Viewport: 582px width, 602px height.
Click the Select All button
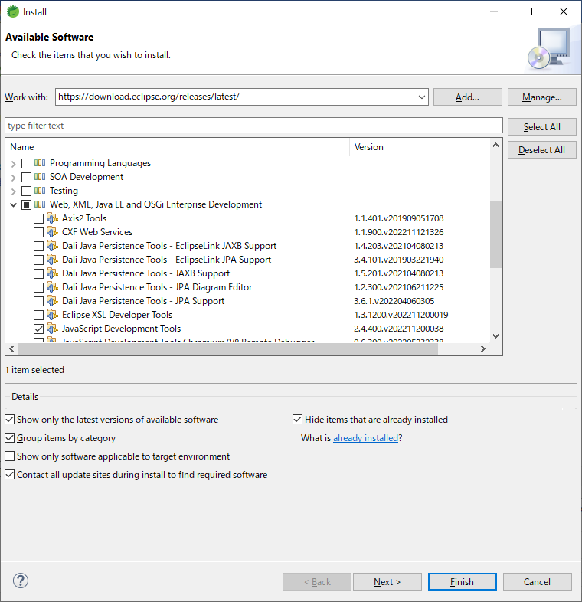click(x=541, y=127)
